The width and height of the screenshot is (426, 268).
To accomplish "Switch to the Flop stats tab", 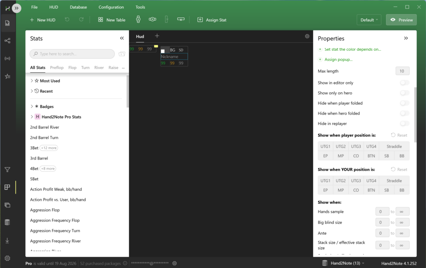I will point(72,68).
